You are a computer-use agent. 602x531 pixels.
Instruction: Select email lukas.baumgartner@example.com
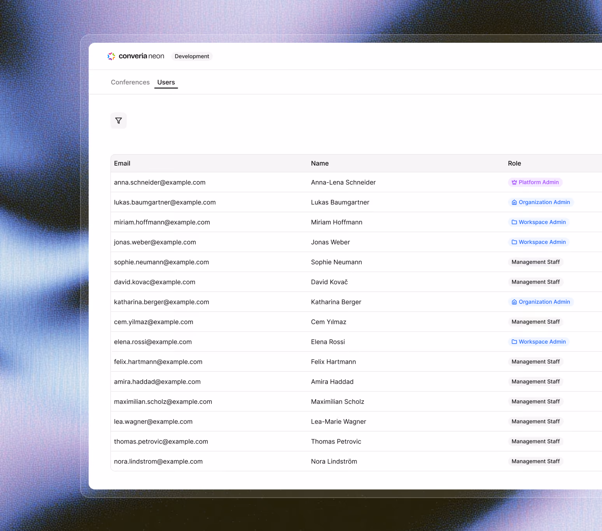(165, 202)
